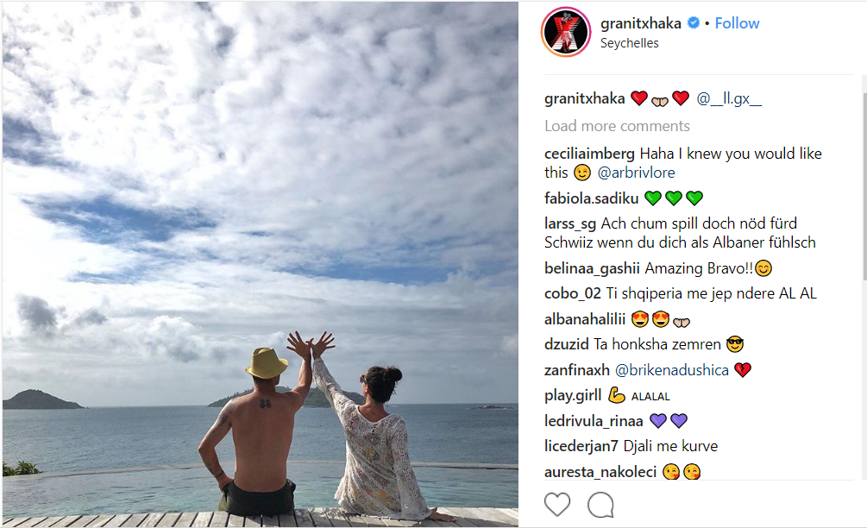Click the blue verified badge
The height and width of the screenshot is (528, 867).
(x=694, y=23)
